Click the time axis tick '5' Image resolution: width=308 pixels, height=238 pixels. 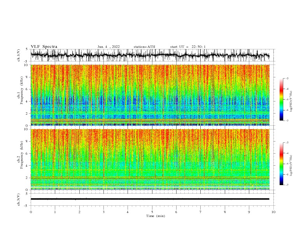pyautogui.click(x=152, y=212)
